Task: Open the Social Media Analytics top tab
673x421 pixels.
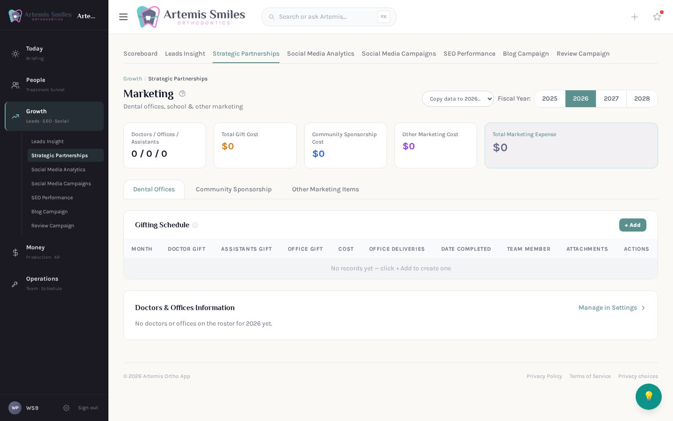Action: (321, 54)
